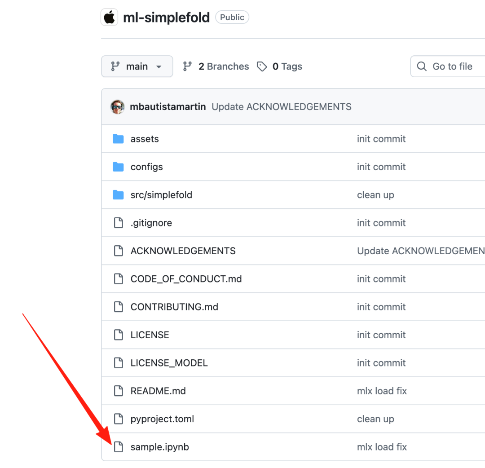The width and height of the screenshot is (485, 468).
Task: Open the CONTRIBUTING.md file
Action: tap(174, 307)
